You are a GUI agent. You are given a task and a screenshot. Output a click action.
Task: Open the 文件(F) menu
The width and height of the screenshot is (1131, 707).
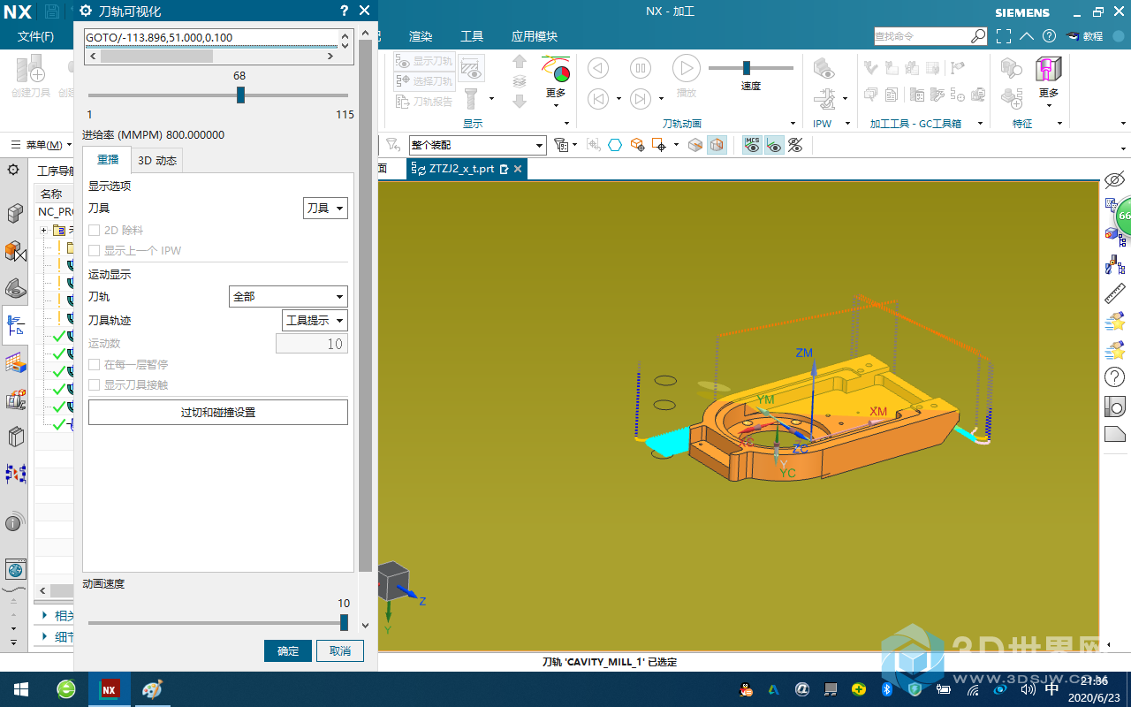coord(36,36)
